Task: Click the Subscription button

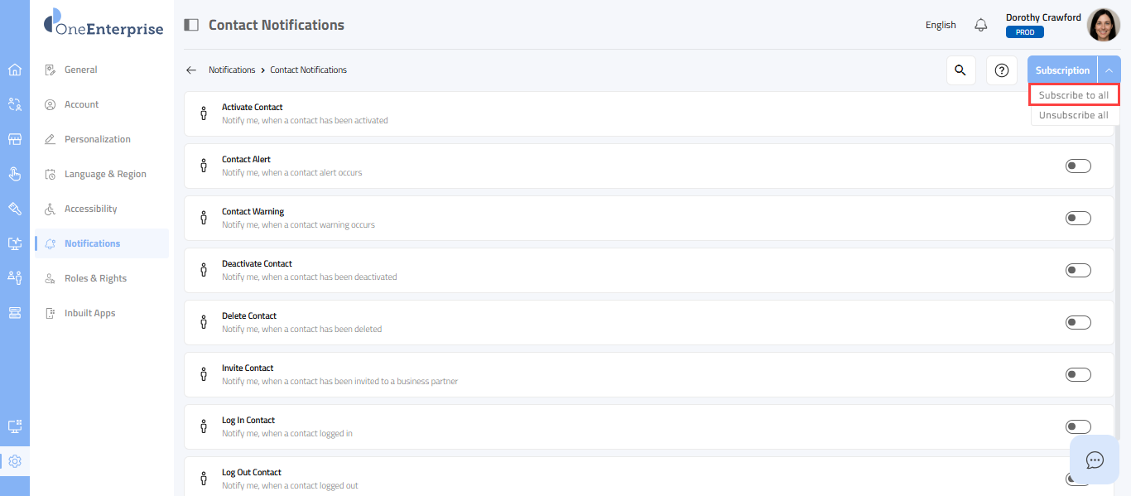Action: pos(1062,70)
